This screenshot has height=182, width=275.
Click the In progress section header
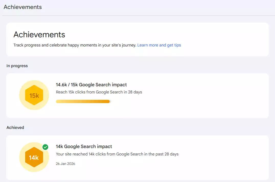pos(17,66)
